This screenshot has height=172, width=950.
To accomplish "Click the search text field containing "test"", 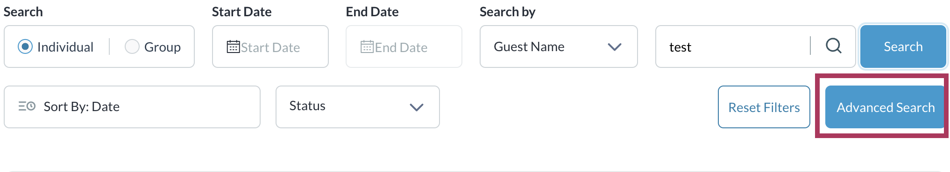I will click(x=733, y=46).
